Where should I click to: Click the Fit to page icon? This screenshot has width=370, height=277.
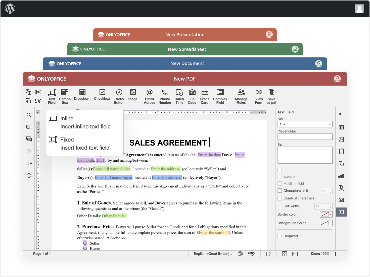285,254
